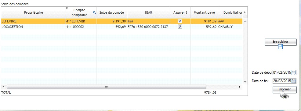
Task: Click the table's scroll up arrow
Action: [x=245, y=21]
